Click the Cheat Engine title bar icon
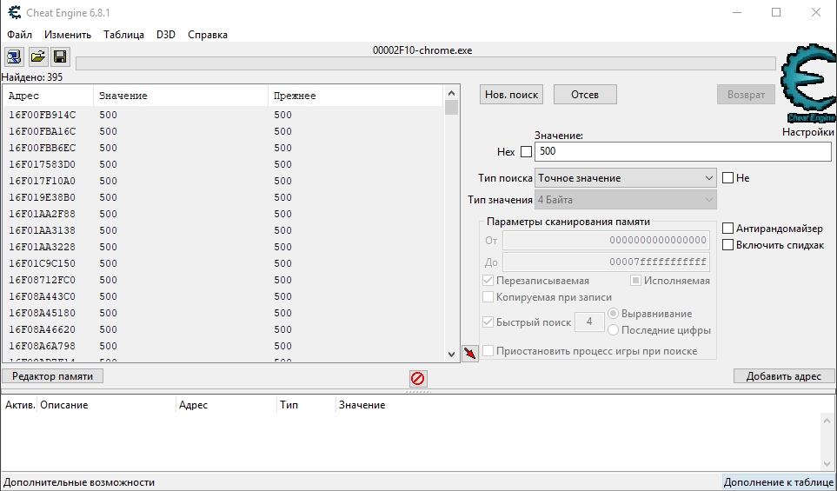 (x=15, y=12)
